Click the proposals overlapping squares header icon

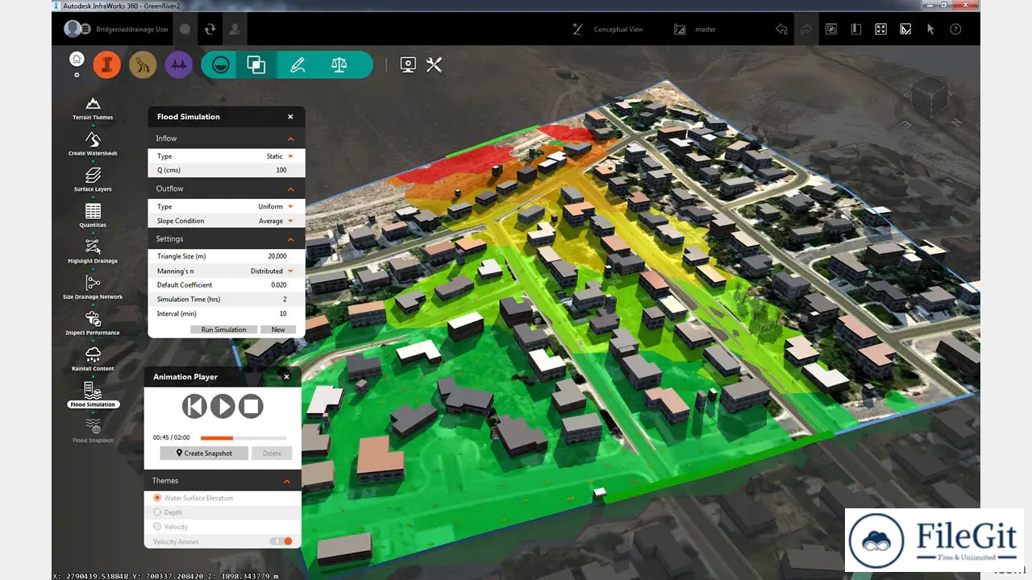[x=830, y=29]
